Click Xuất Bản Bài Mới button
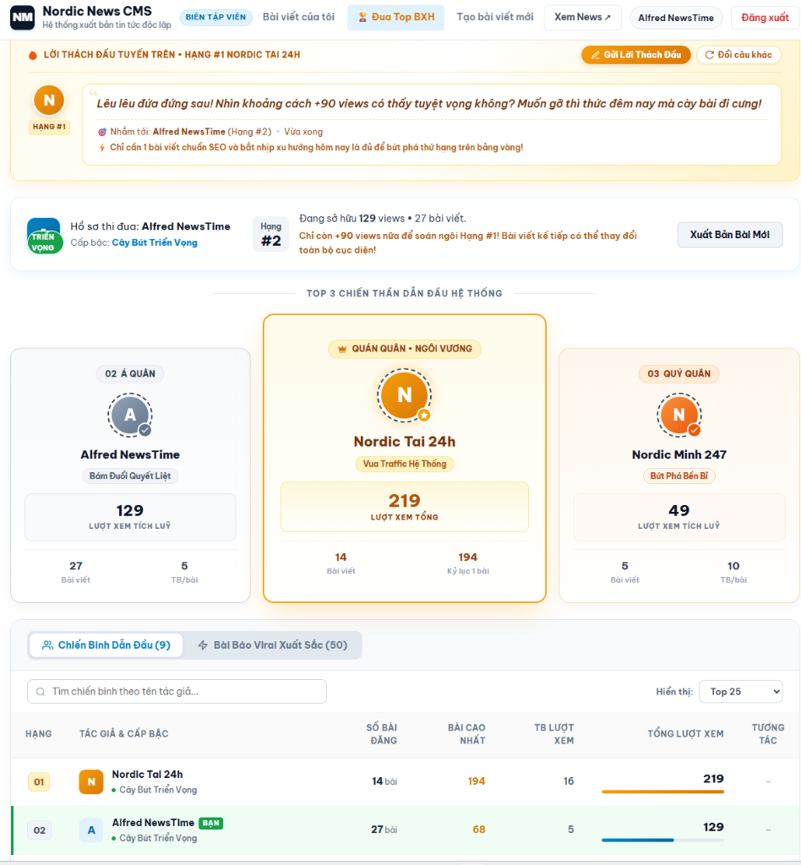The height and width of the screenshot is (865, 801). 730,235
